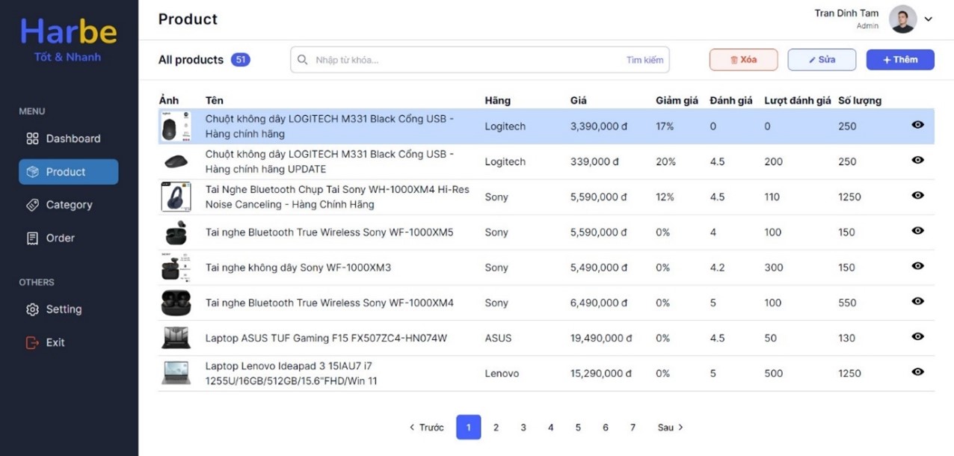Go to page 7
Image resolution: width=954 pixels, height=456 pixels.
click(633, 428)
